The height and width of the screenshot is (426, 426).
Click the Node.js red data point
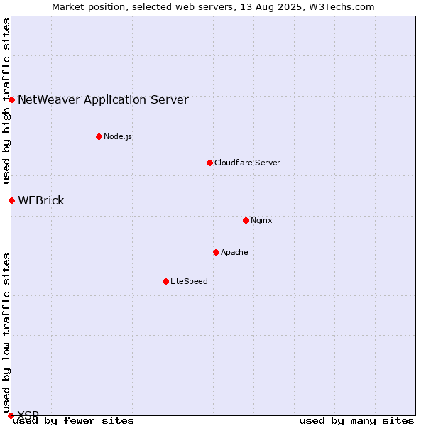99,136
